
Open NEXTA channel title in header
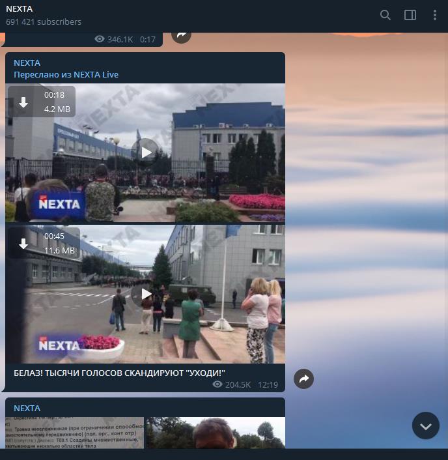click(x=19, y=9)
